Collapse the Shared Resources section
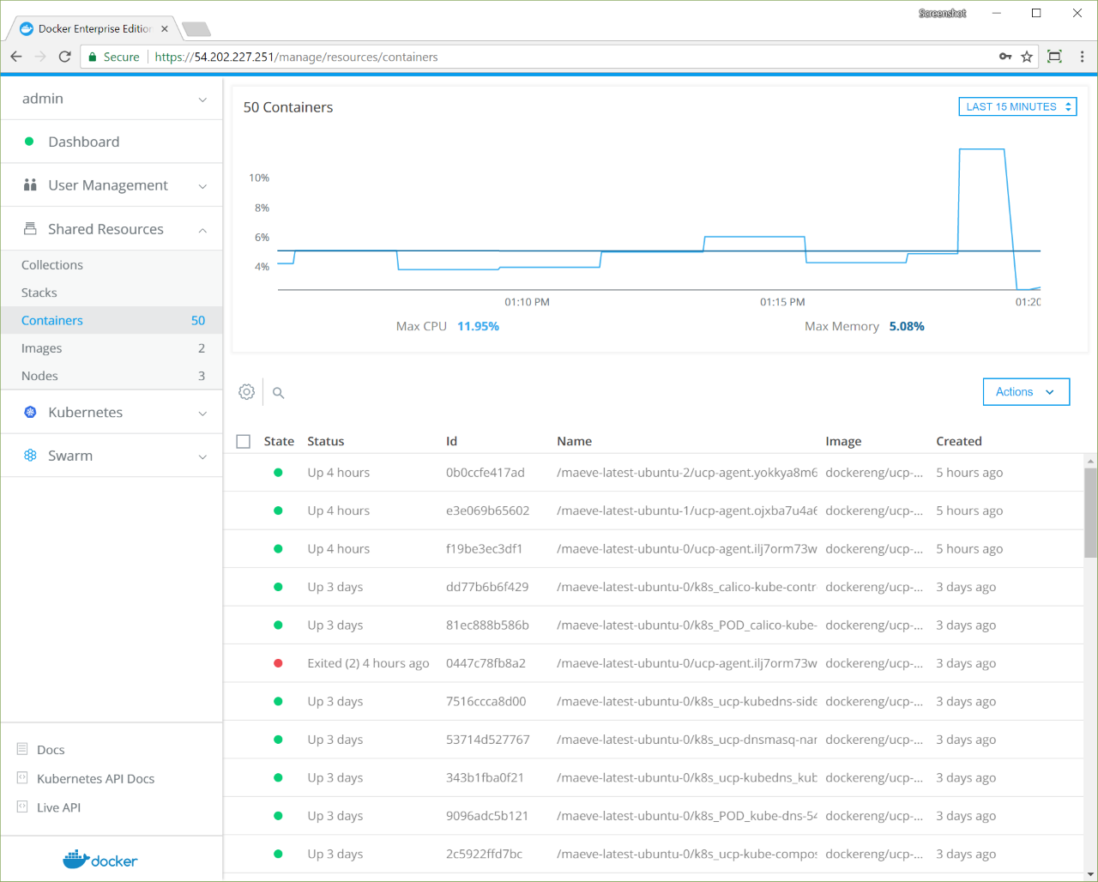The width and height of the screenshot is (1098, 882). click(202, 230)
